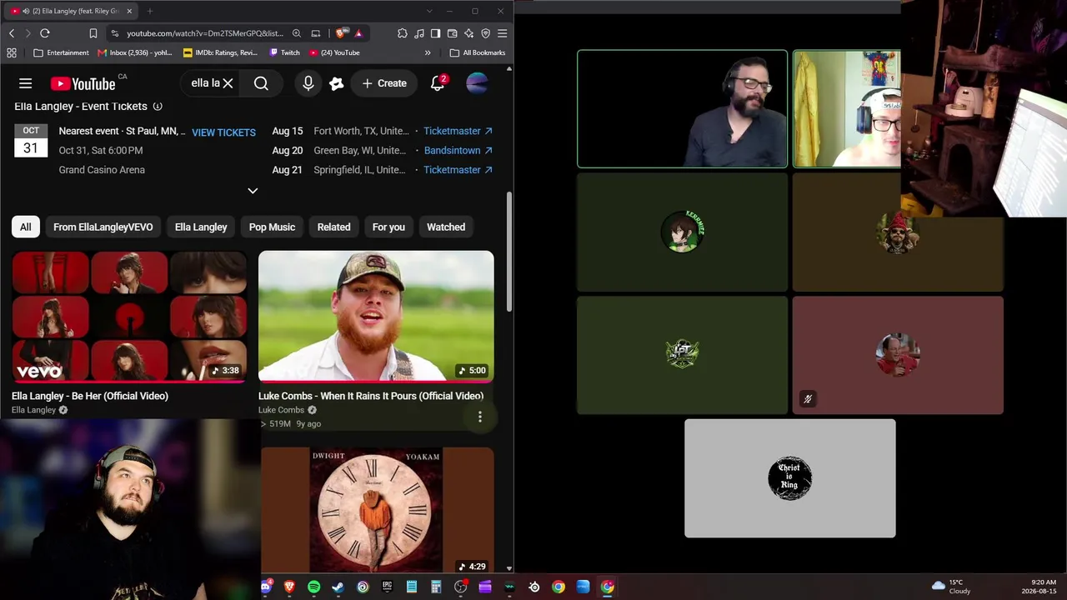Open the Twitch bookmark
1067x600 pixels.
click(284, 52)
